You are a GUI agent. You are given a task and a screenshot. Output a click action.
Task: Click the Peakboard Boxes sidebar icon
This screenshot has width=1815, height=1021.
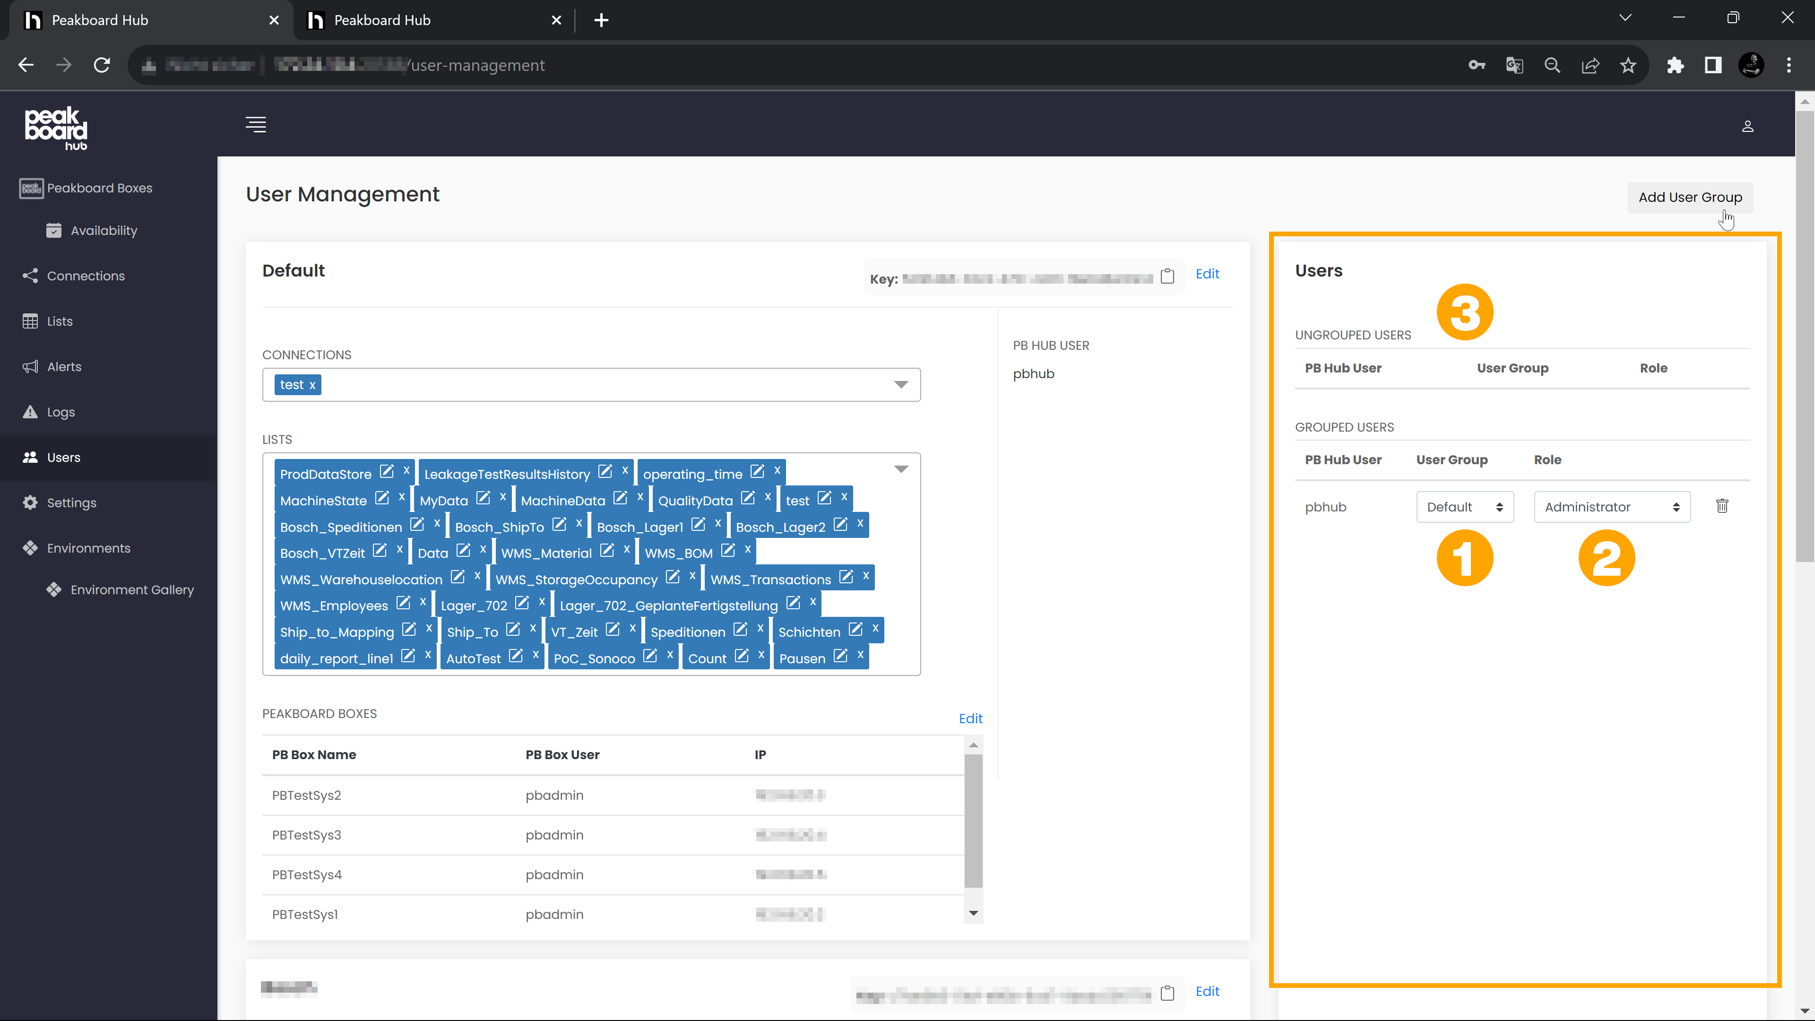tap(30, 187)
